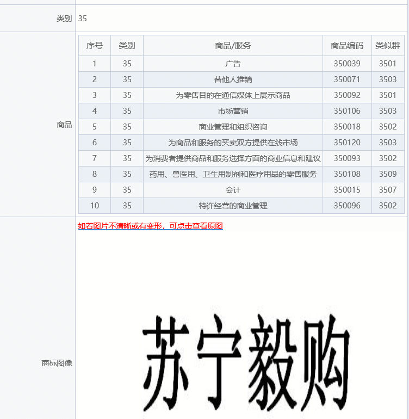
Task: Click sequence number 1 in table
Action: pyautogui.click(x=95, y=64)
